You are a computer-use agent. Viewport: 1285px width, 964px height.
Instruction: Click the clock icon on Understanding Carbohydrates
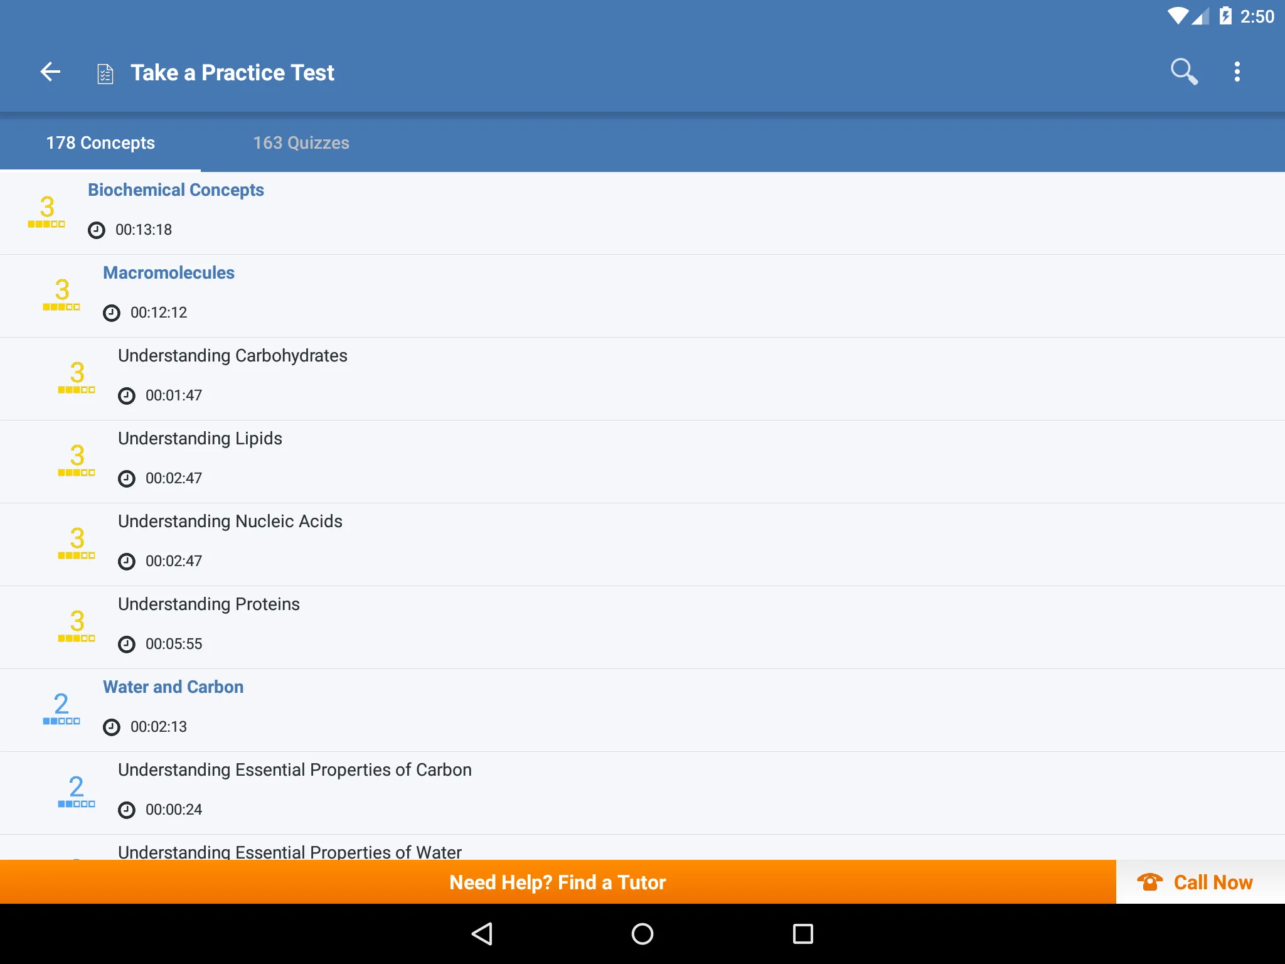127,395
